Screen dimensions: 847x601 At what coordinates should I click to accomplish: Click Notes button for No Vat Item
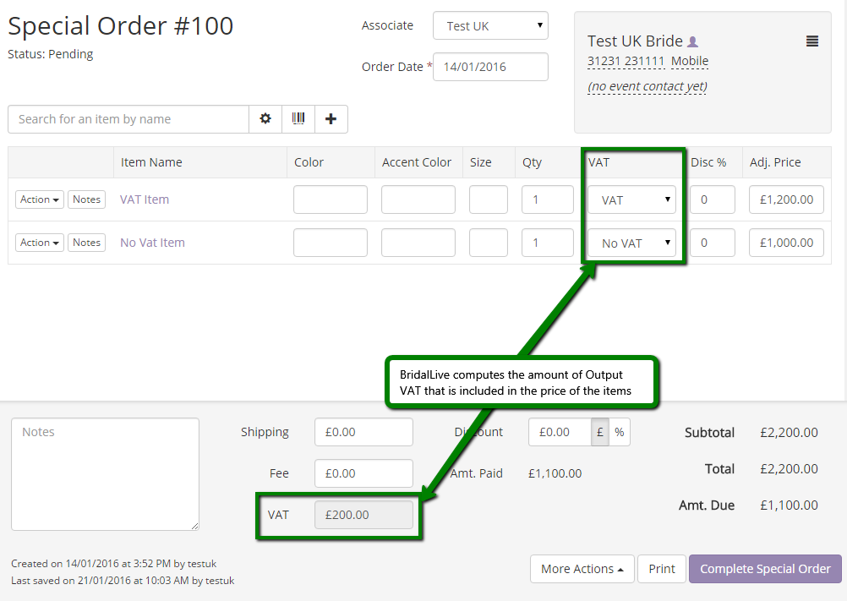86,243
